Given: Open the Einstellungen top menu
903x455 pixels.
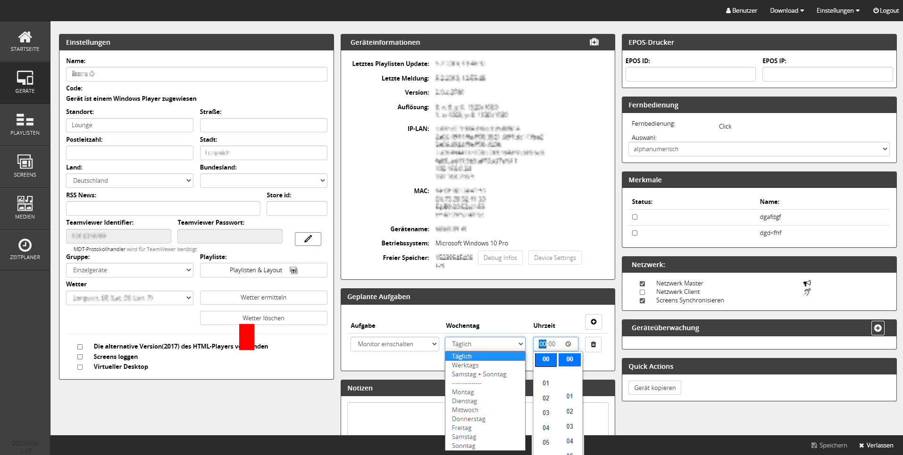Looking at the screenshot, I should (837, 10).
